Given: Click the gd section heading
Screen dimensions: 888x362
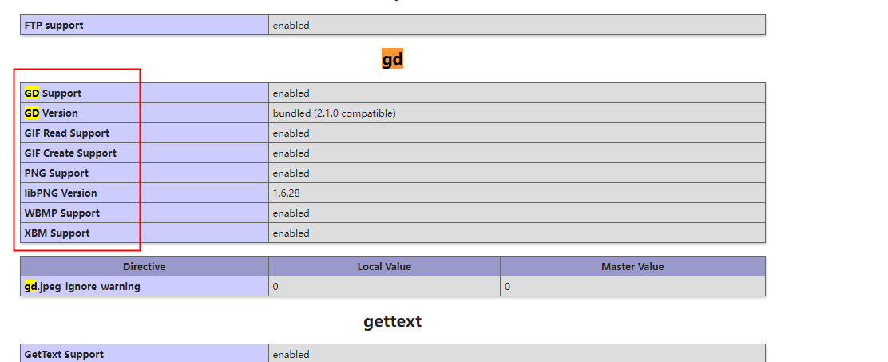Looking at the screenshot, I should pyautogui.click(x=392, y=59).
